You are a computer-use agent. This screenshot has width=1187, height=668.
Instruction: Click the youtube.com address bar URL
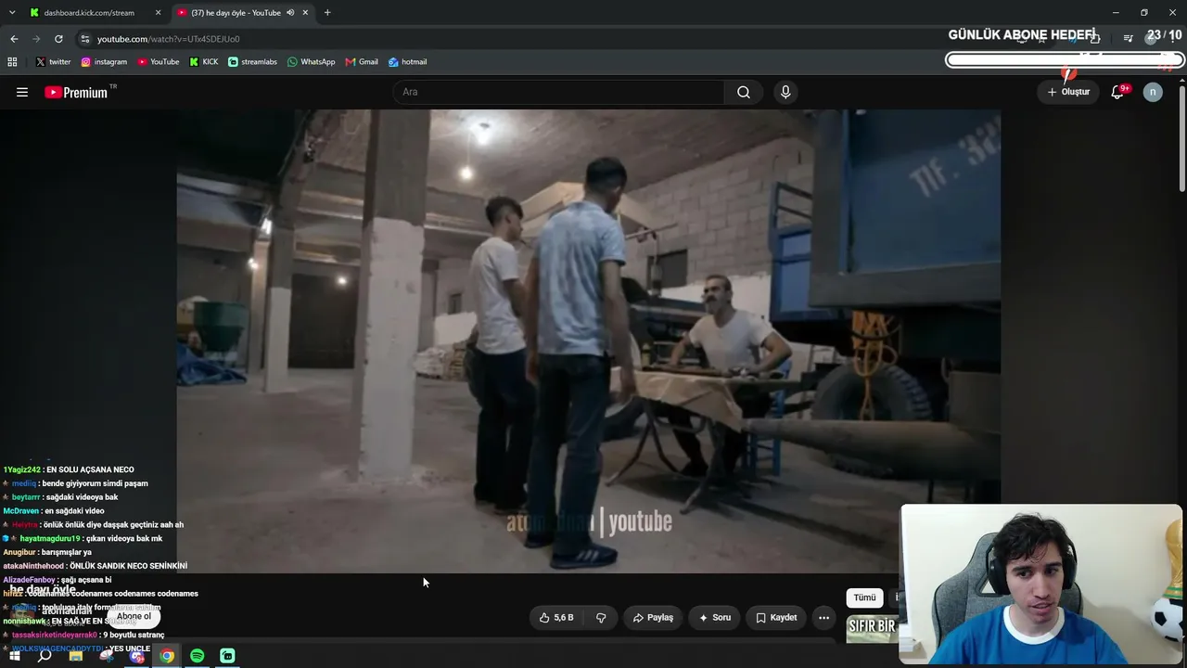[x=169, y=39]
